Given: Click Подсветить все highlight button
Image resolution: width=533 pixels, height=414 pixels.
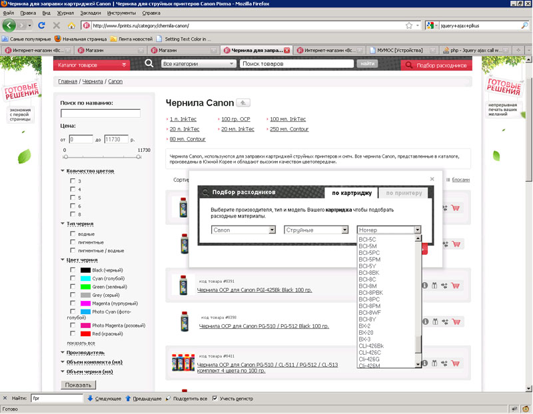Looking at the screenshot, I should point(187,399).
